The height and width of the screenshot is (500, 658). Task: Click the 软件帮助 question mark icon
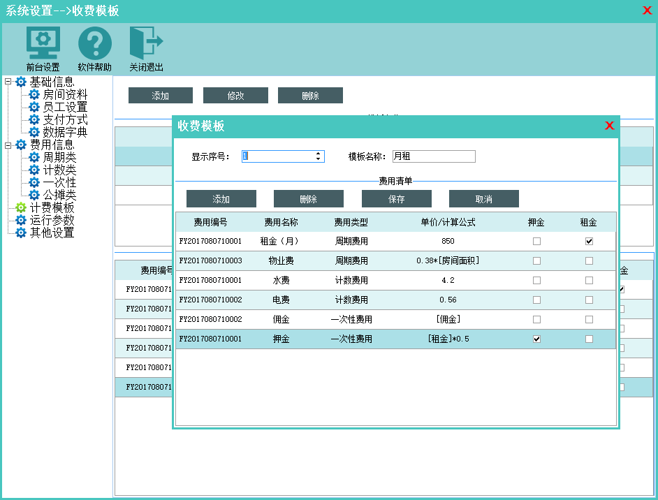pyautogui.click(x=94, y=43)
